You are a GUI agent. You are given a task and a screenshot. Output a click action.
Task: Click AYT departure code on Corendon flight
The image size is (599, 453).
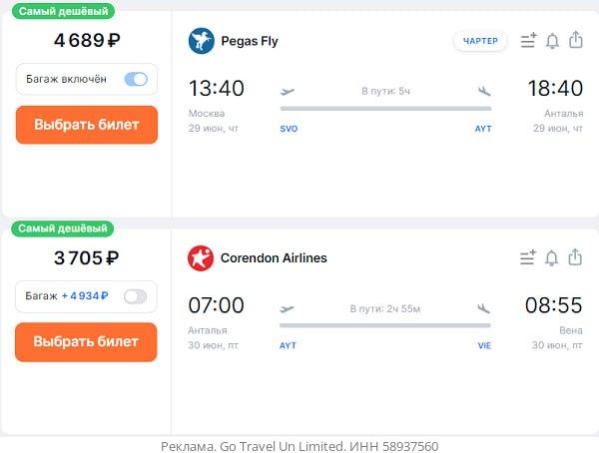pyautogui.click(x=288, y=345)
